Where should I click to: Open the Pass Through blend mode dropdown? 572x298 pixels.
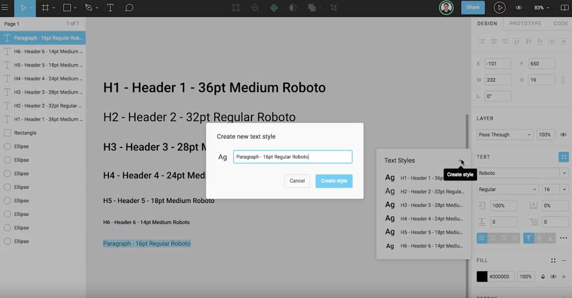tap(504, 135)
